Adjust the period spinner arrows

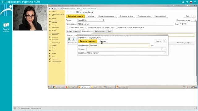click(101, 20)
